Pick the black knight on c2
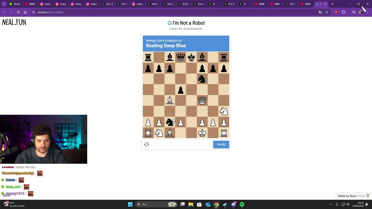372x209 pixels. click(170, 122)
